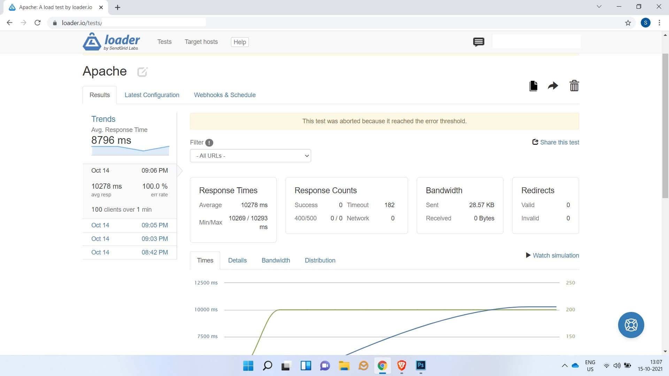Click the page vertical scrollbar

point(665,125)
